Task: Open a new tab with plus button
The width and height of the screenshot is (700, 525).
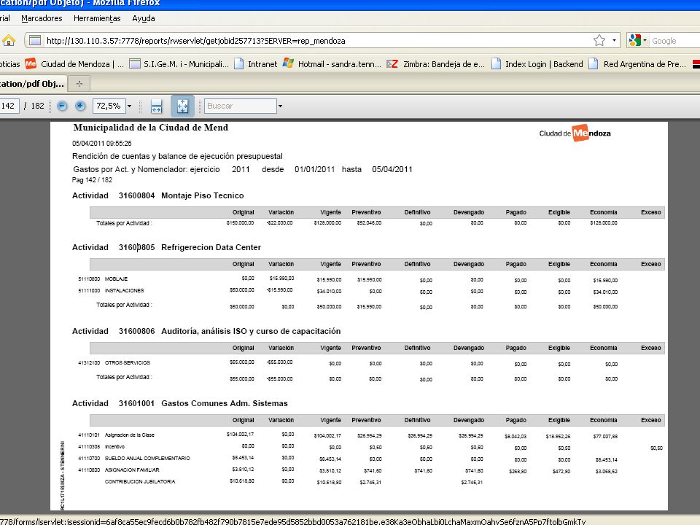Action: 79,83
